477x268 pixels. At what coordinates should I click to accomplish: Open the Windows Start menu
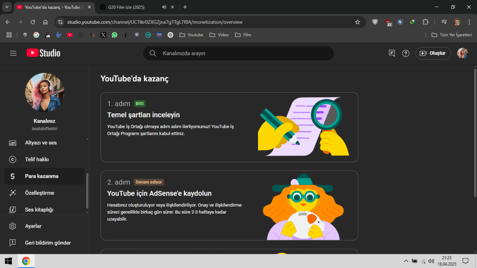pyautogui.click(x=8, y=261)
